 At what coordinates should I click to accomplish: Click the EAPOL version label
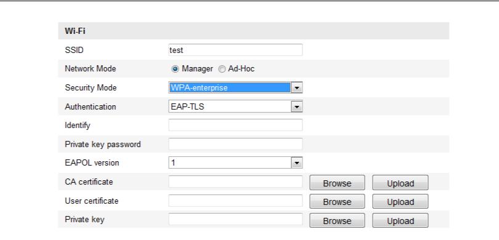92,162
